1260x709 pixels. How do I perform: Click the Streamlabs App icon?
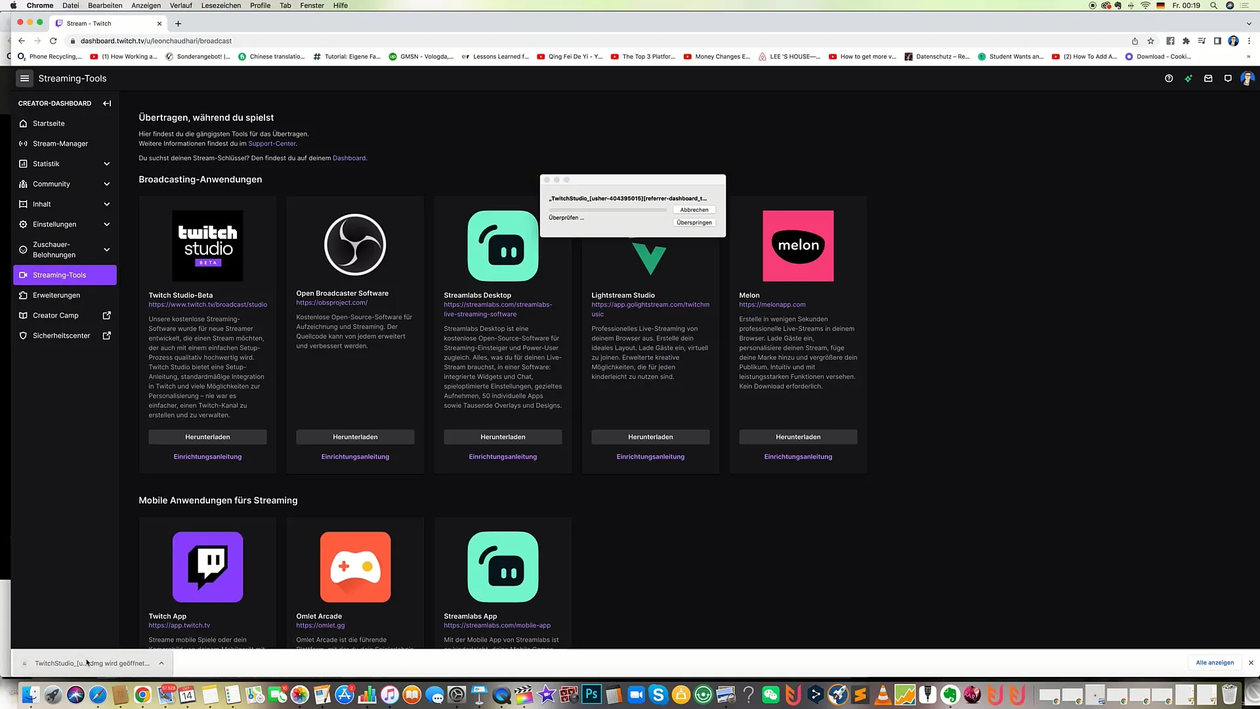[503, 567]
